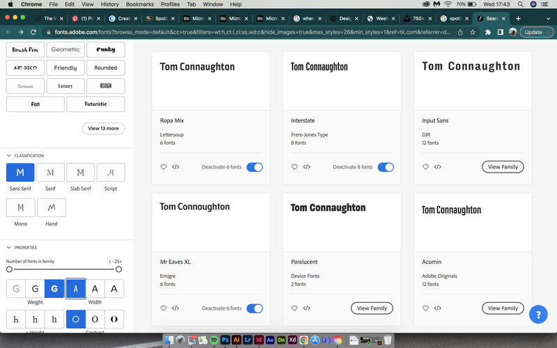This screenshot has width=557, height=348.
Task: Click View Family for Input Sans
Action: [503, 167]
